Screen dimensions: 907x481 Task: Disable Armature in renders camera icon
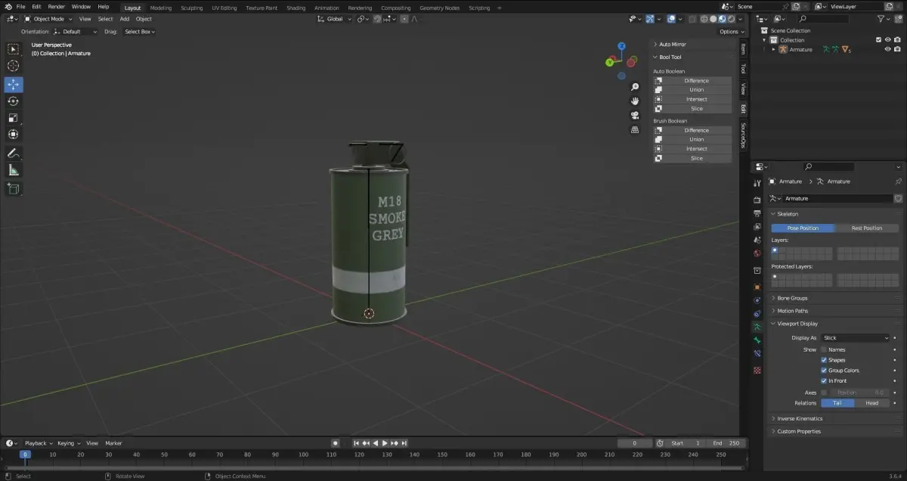click(898, 49)
